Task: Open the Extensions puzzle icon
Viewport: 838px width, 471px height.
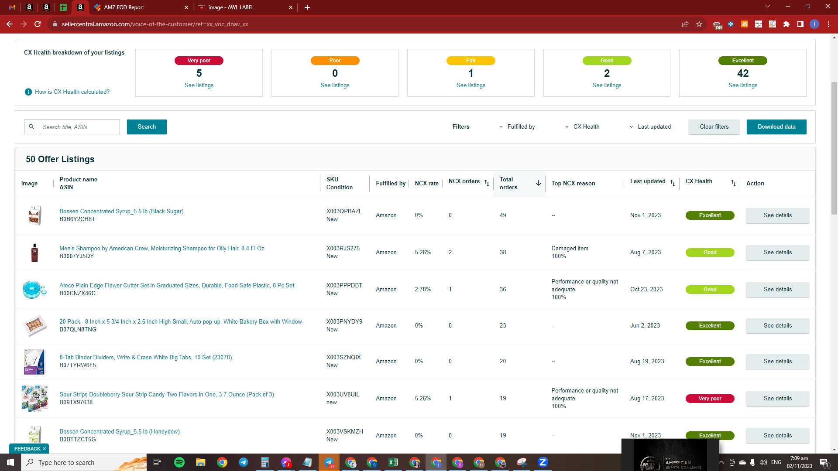Action: pos(786,24)
